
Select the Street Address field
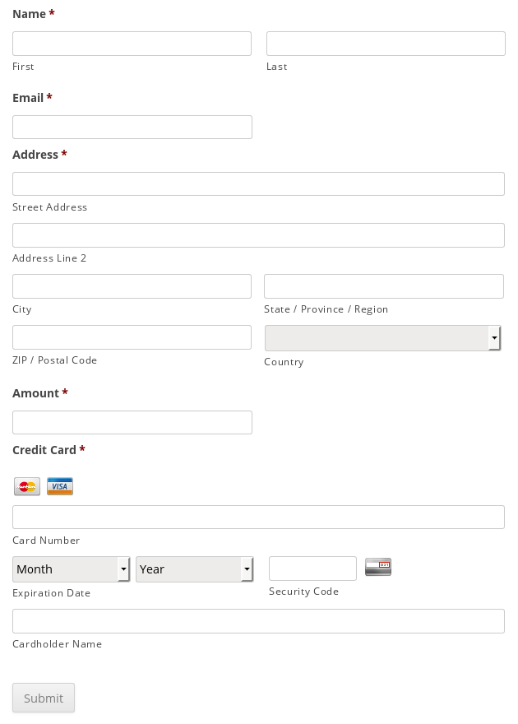(x=258, y=183)
